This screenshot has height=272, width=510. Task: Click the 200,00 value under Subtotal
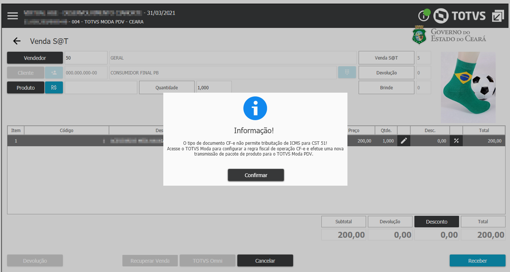tap(344, 235)
